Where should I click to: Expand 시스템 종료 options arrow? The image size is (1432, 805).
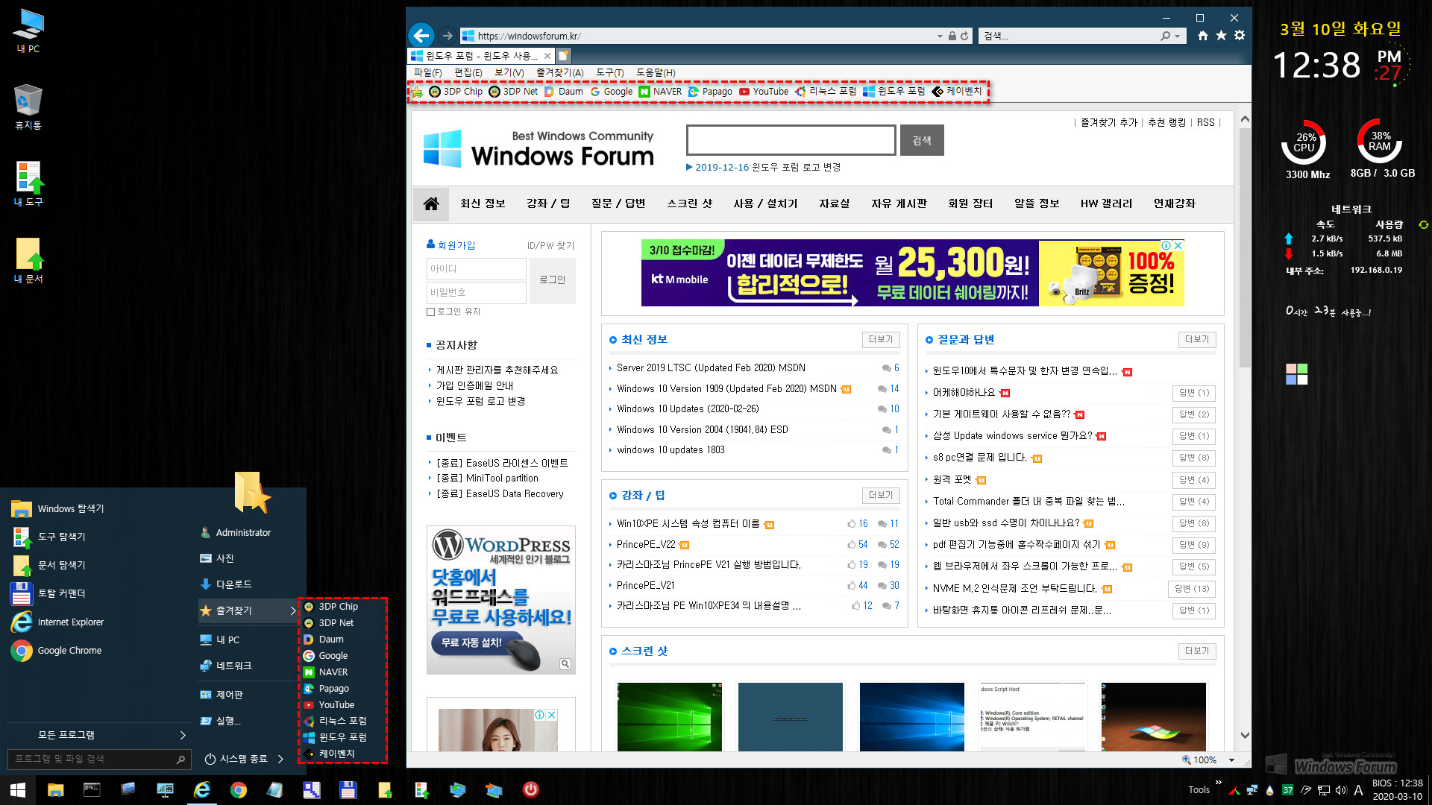pos(280,759)
